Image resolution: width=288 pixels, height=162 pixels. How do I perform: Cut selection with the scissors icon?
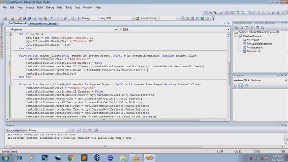tap(35, 18)
